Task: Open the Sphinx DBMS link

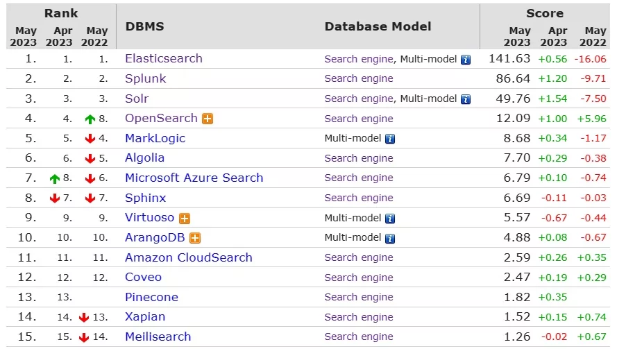Action: (x=146, y=198)
